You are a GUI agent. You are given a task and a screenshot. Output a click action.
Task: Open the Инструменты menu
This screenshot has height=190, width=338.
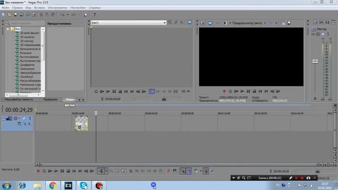tap(58, 7)
